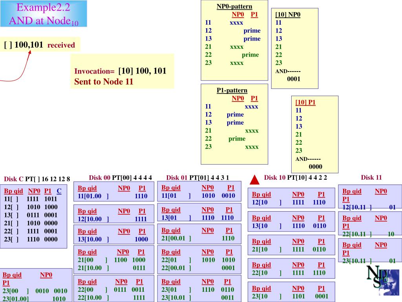The height and width of the screenshot is (302, 402).
Task: Select Disk 11 entry "23[10.11 ] 01"
Action: point(369,261)
